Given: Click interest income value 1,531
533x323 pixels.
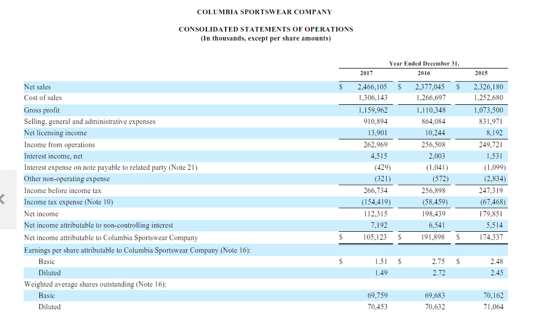Looking at the screenshot, I should 494,156.
